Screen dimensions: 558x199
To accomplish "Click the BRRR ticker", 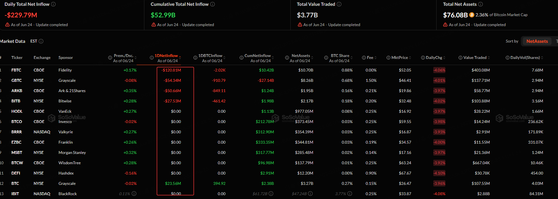I will pyautogui.click(x=16, y=132).
